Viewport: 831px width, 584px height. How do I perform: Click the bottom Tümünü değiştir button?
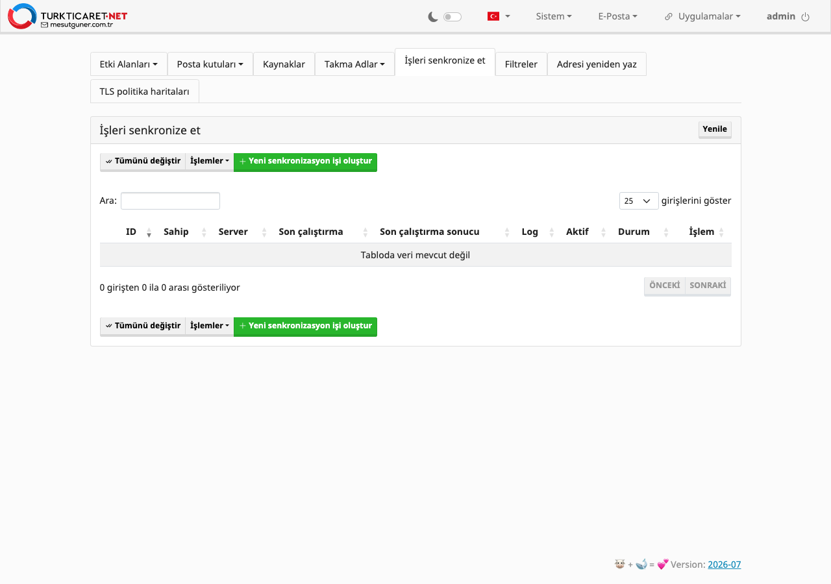click(x=143, y=326)
